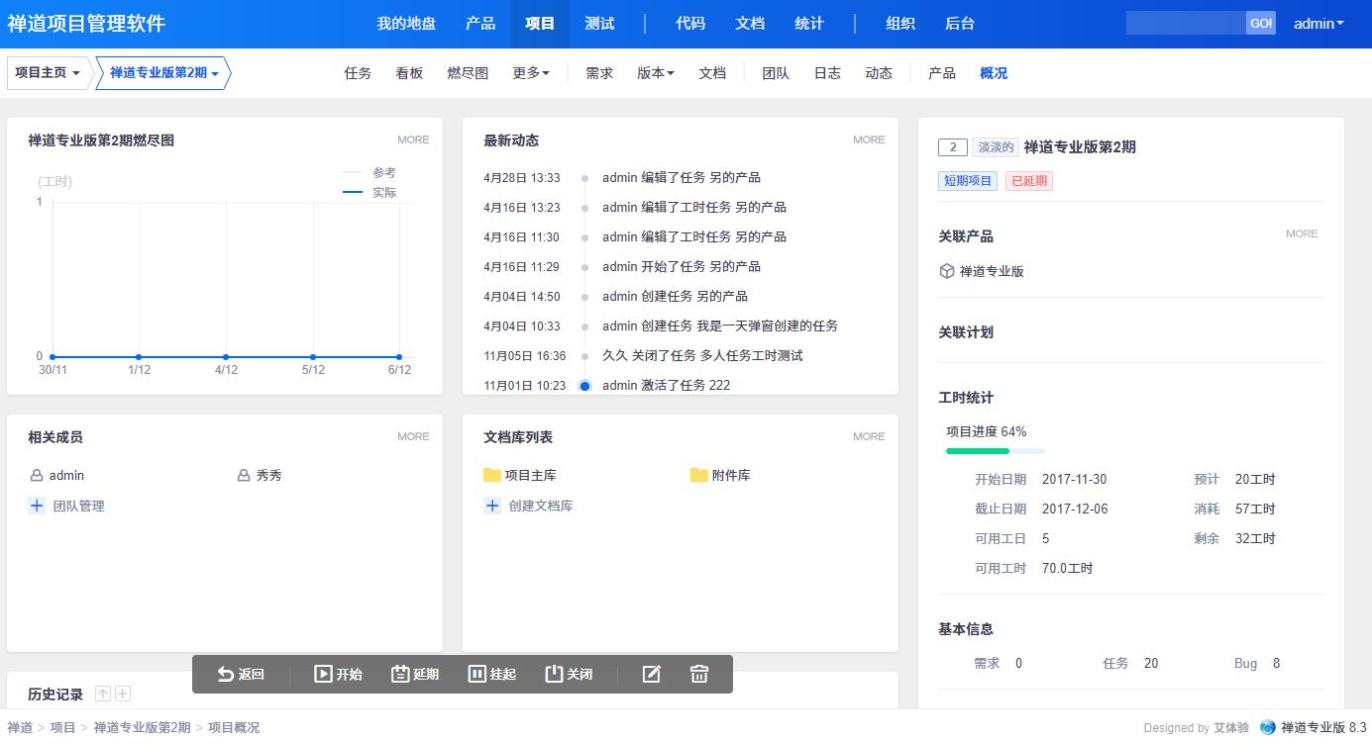Click the plus icon for 团队管理

point(37,506)
